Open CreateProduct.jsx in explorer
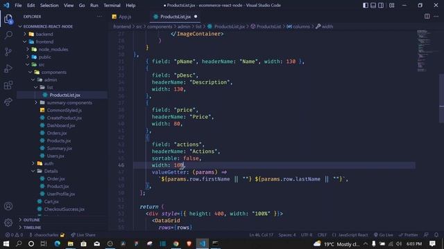This screenshot has height=249, width=444. (65, 118)
